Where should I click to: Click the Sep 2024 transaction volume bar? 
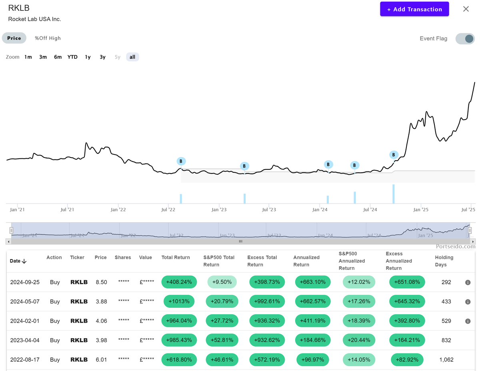coord(394,194)
